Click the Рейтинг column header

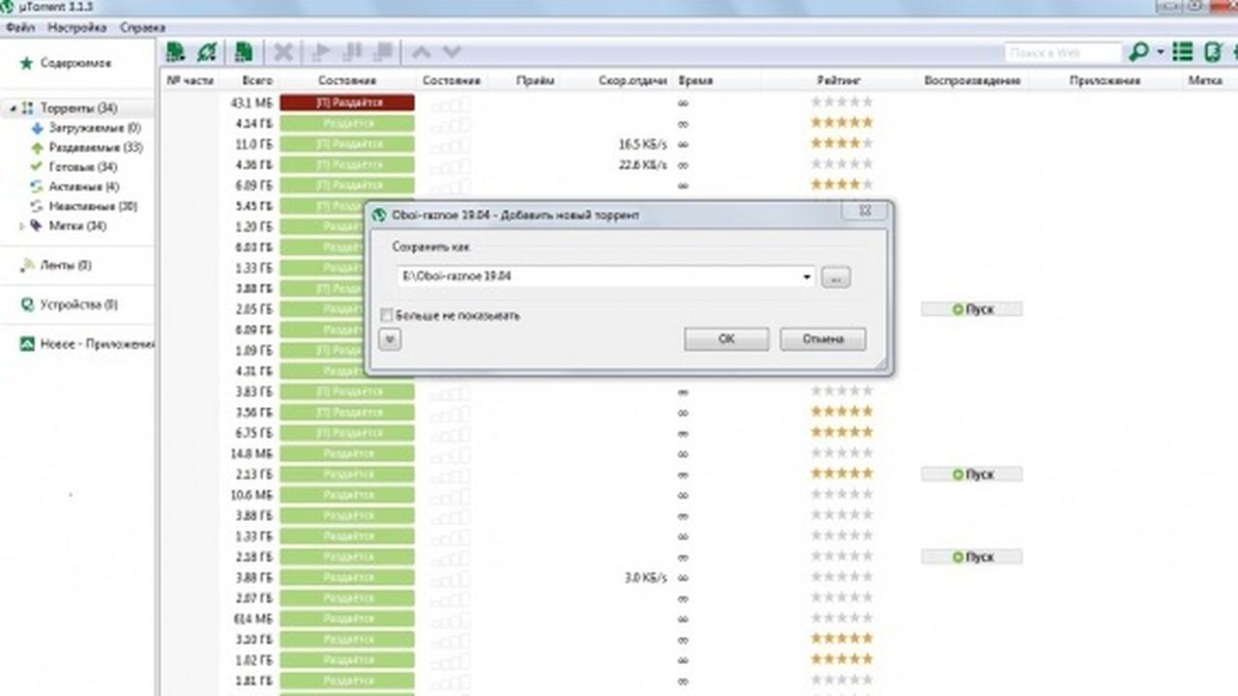point(838,80)
